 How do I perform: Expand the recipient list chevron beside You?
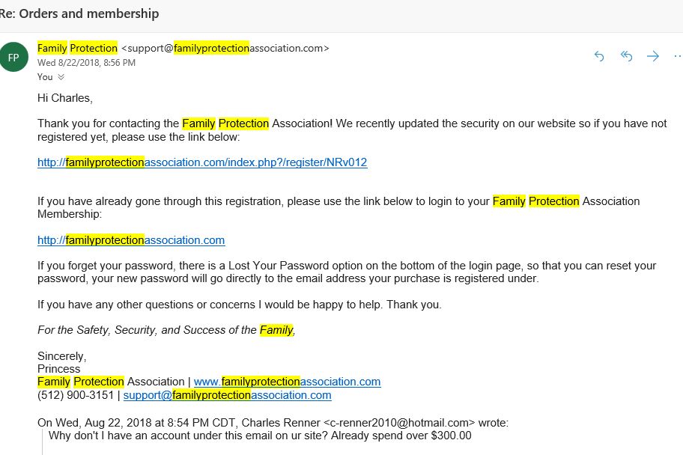pyautogui.click(x=61, y=77)
